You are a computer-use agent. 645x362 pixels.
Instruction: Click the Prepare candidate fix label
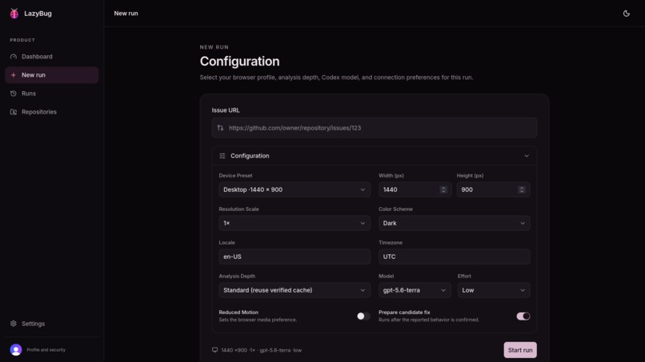pyautogui.click(x=404, y=312)
